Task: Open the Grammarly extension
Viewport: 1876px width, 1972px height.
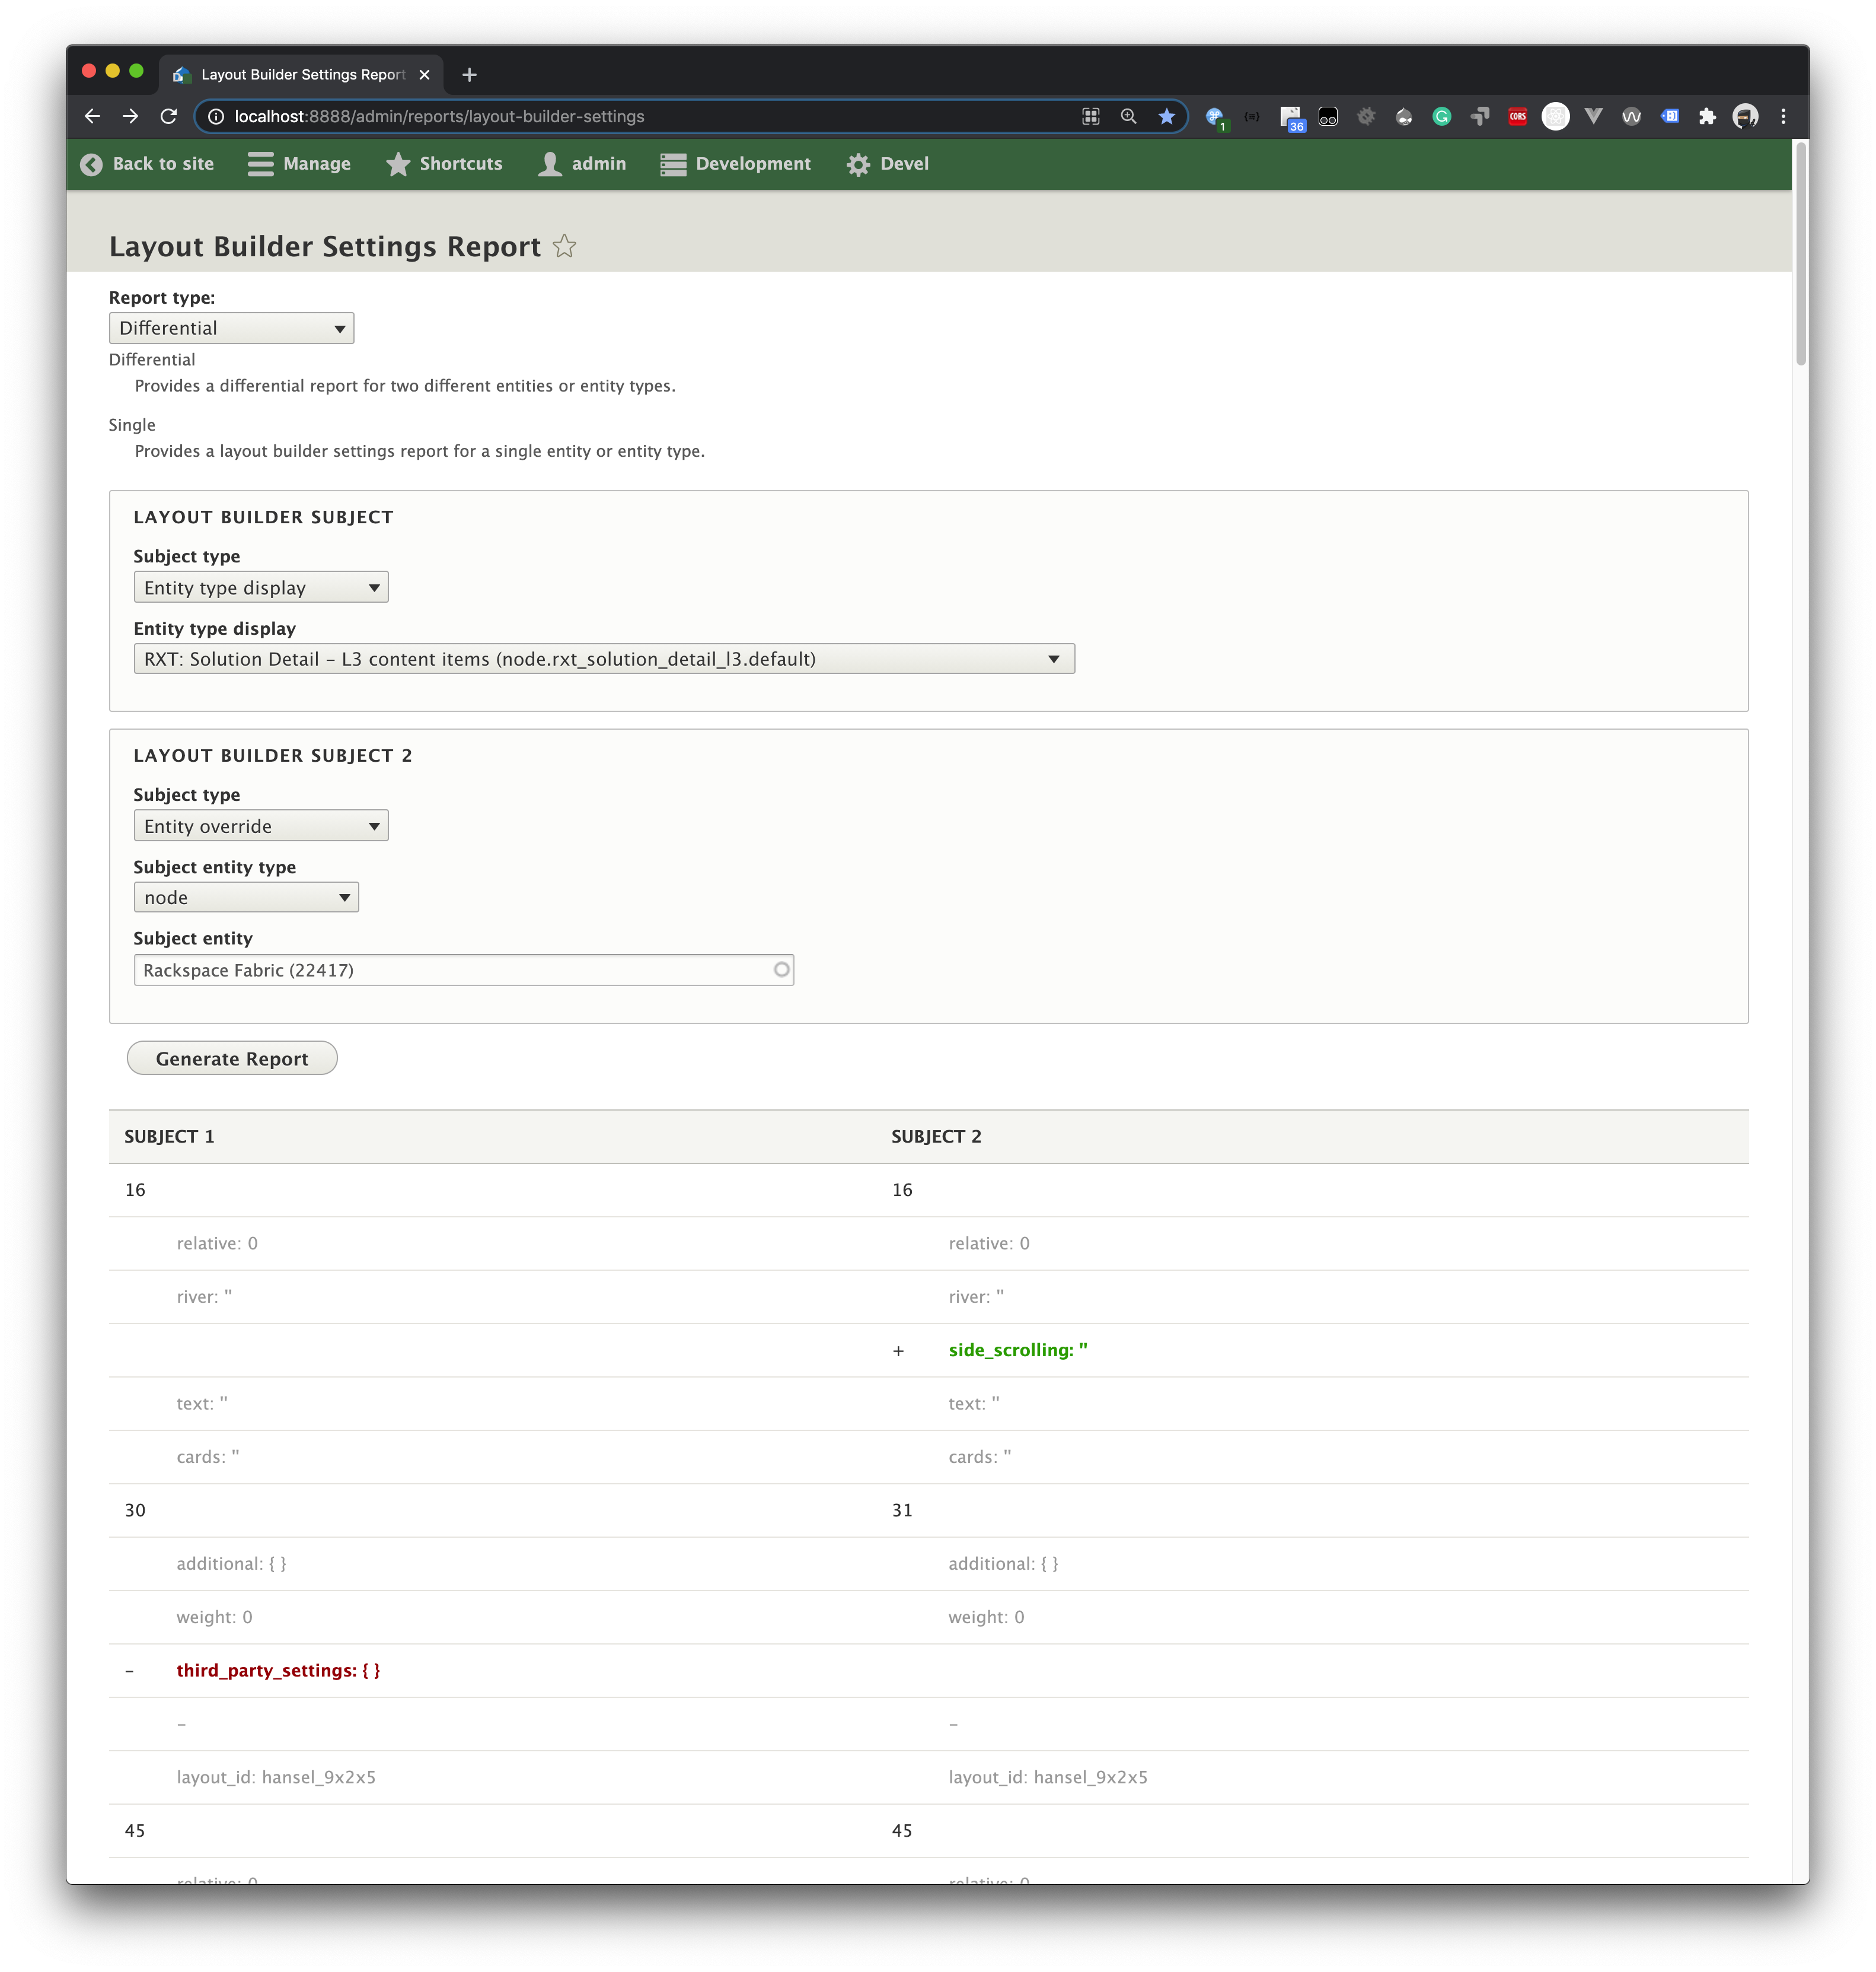Action: click(1442, 116)
